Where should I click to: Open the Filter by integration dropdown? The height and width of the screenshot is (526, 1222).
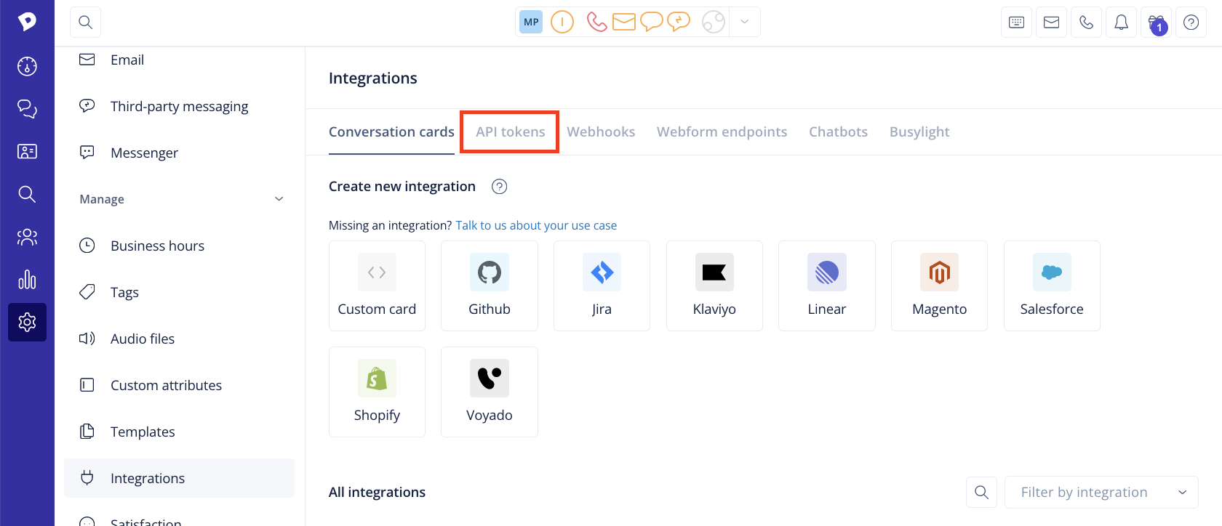coord(1101,493)
